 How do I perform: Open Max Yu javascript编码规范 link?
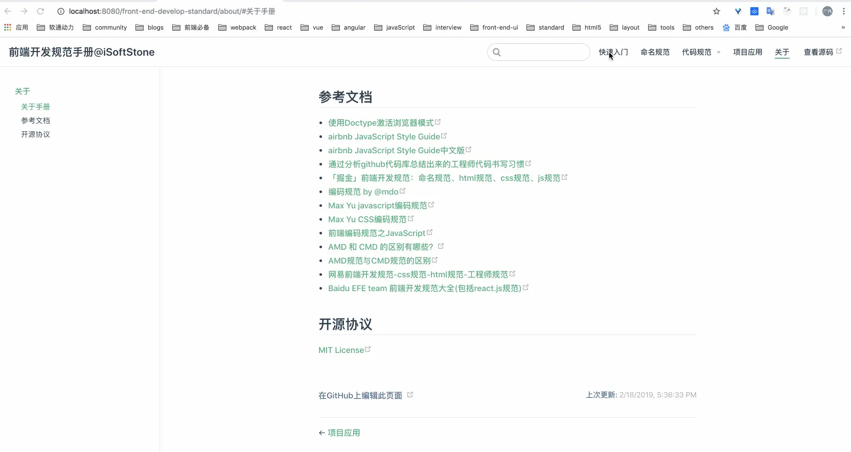[x=381, y=205]
